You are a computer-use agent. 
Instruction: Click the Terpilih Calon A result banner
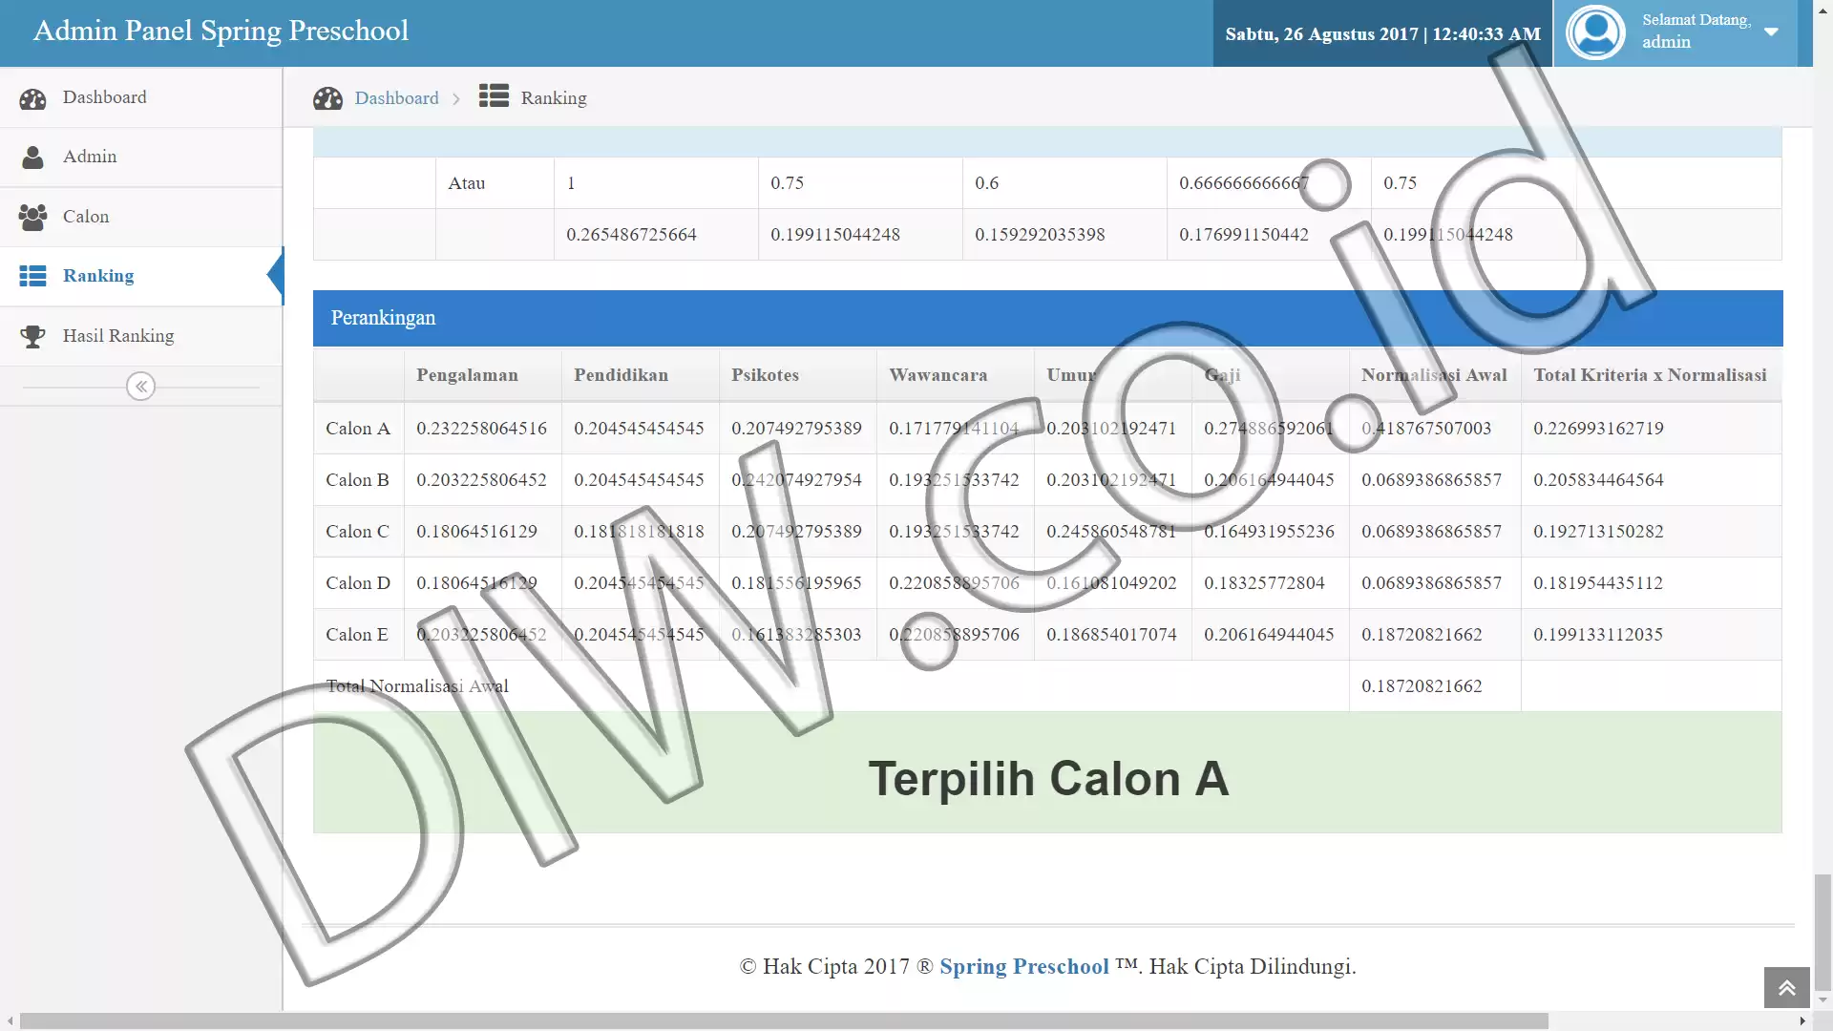tap(1047, 772)
